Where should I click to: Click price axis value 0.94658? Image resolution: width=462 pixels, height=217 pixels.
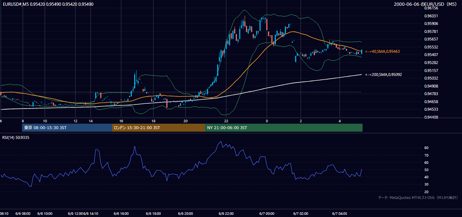tap(431, 102)
